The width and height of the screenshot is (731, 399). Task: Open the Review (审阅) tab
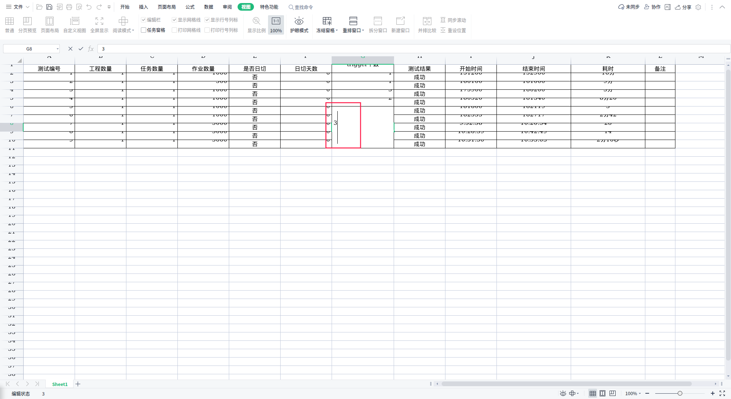pyautogui.click(x=227, y=7)
